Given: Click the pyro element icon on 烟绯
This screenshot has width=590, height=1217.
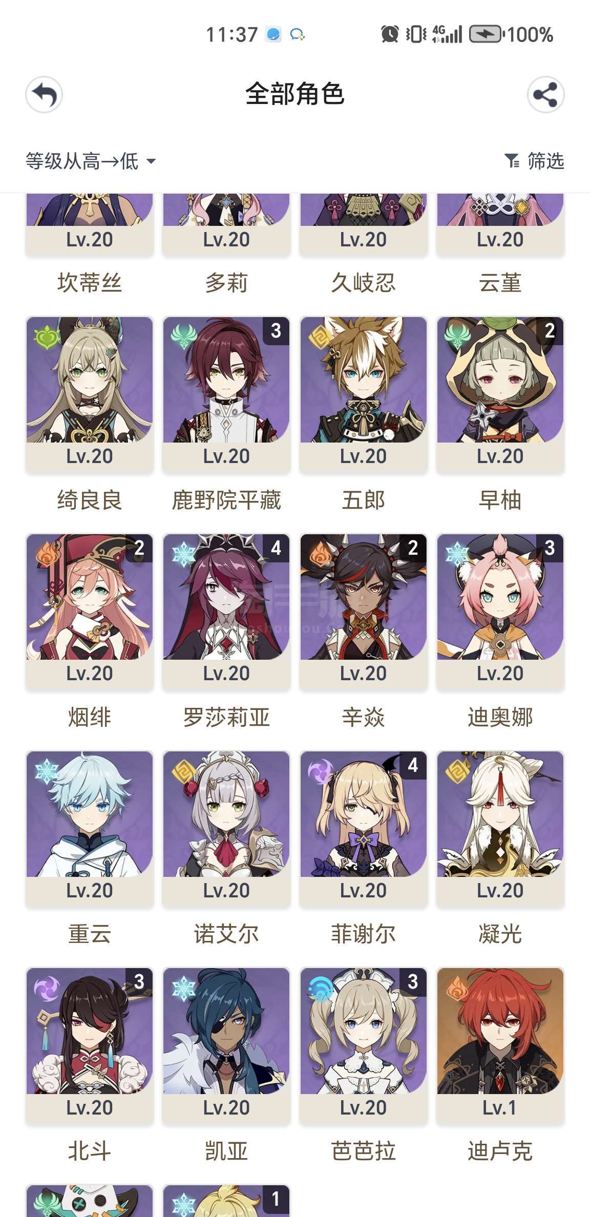Looking at the screenshot, I should point(47,555).
